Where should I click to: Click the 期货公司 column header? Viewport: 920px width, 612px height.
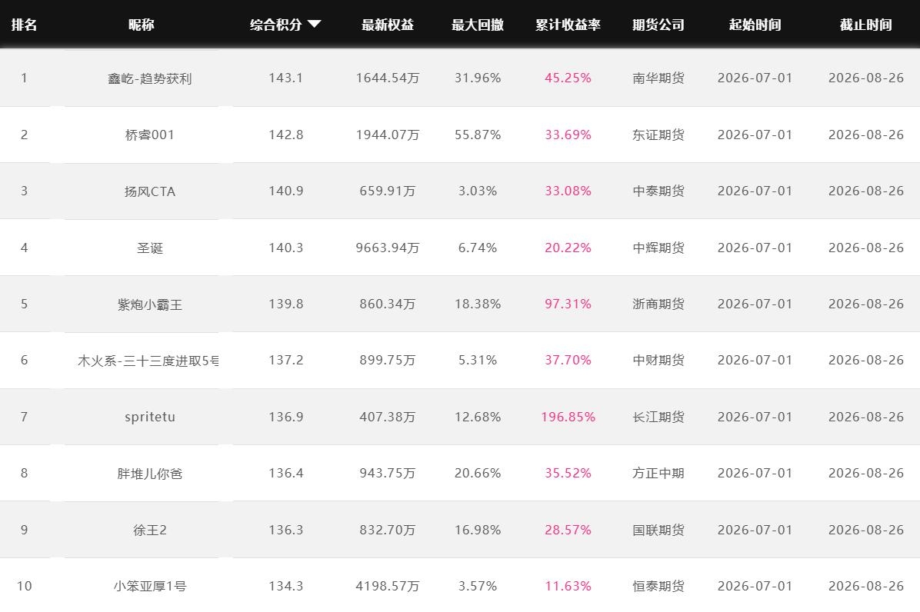click(x=658, y=25)
